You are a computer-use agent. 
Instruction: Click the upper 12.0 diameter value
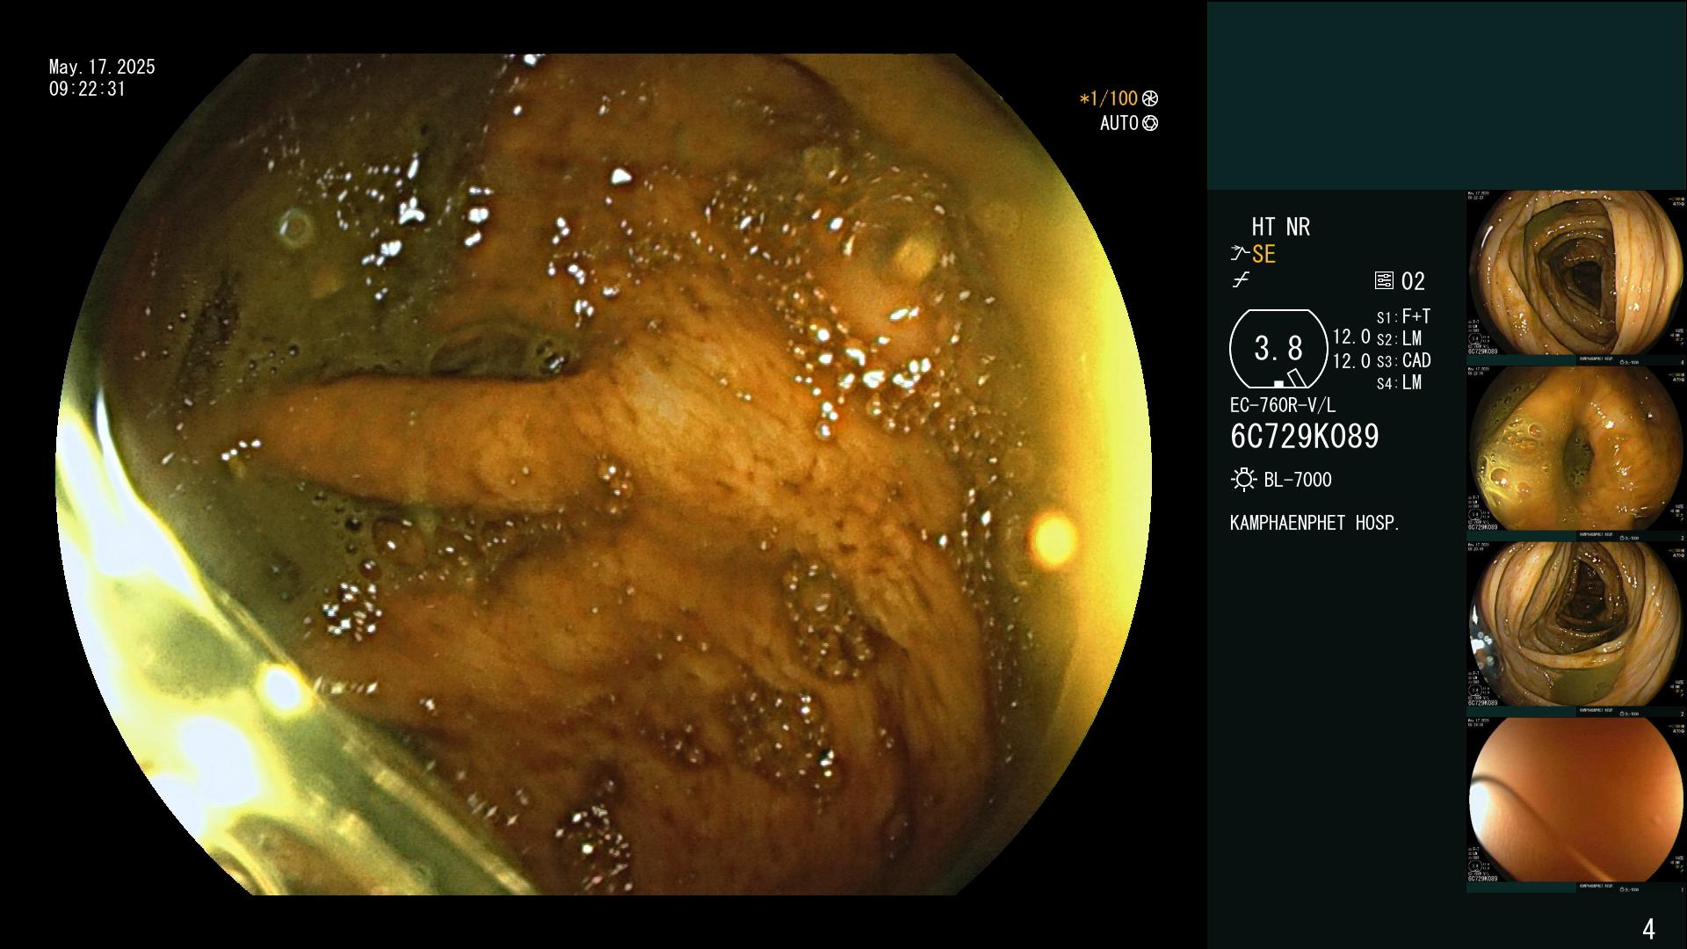tap(1351, 337)
